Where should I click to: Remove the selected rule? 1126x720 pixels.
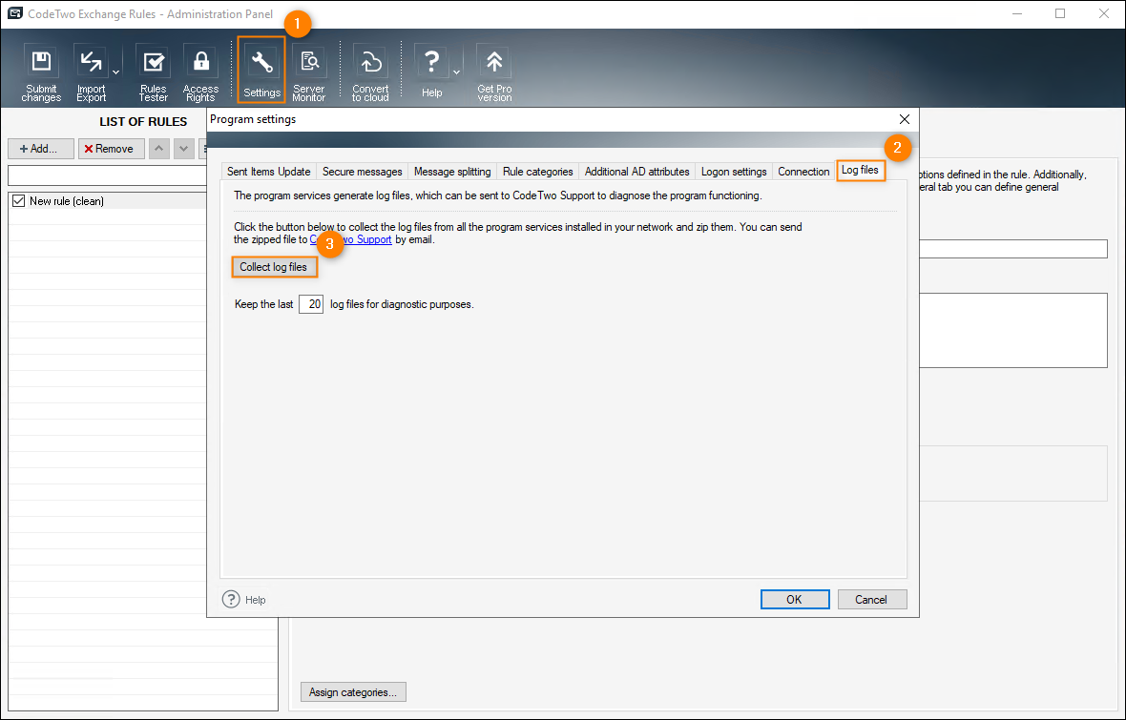112,149
